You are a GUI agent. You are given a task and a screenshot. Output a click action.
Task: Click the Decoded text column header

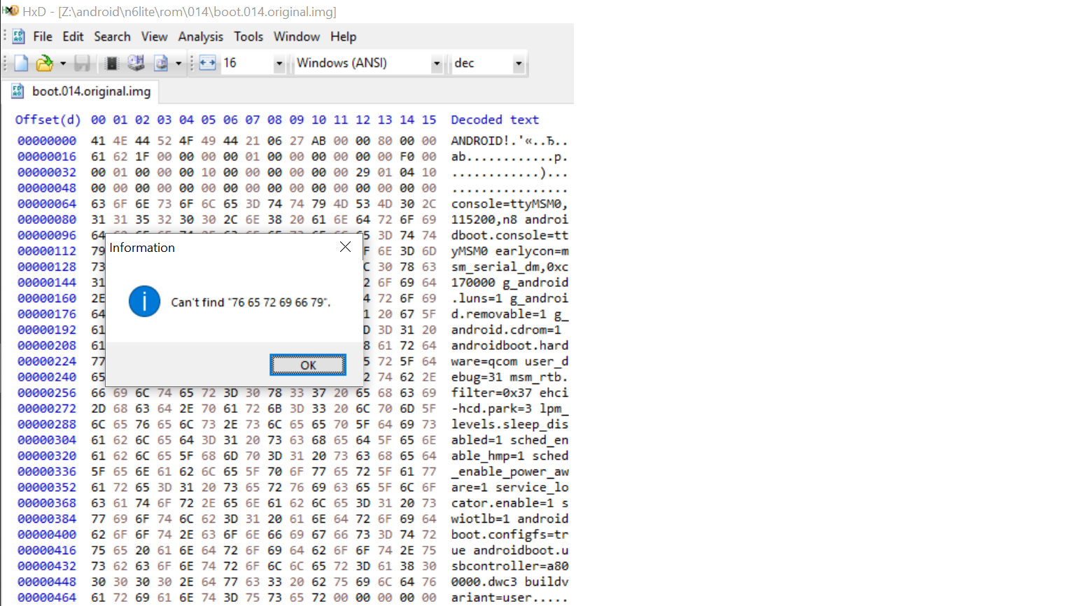click(x=495, y=120)
